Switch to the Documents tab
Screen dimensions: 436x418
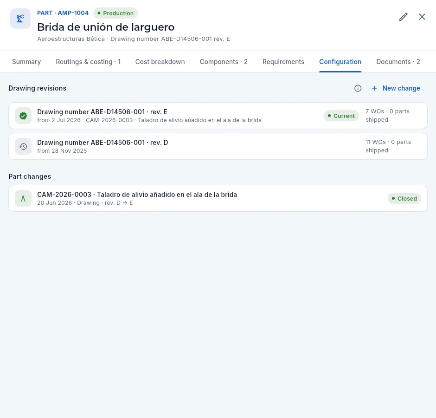point(398,62)
